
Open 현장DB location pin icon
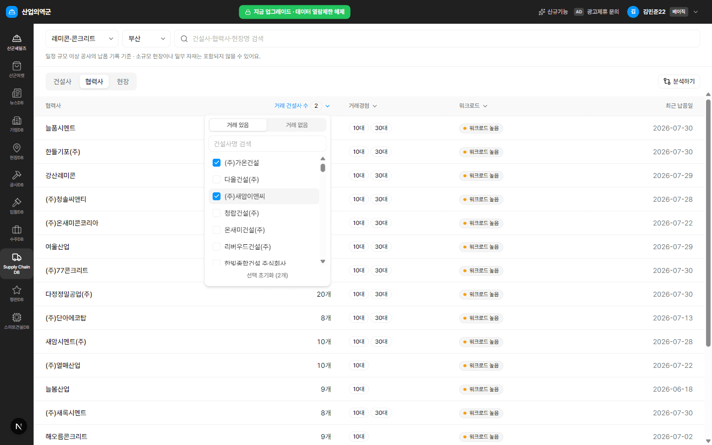16,148
